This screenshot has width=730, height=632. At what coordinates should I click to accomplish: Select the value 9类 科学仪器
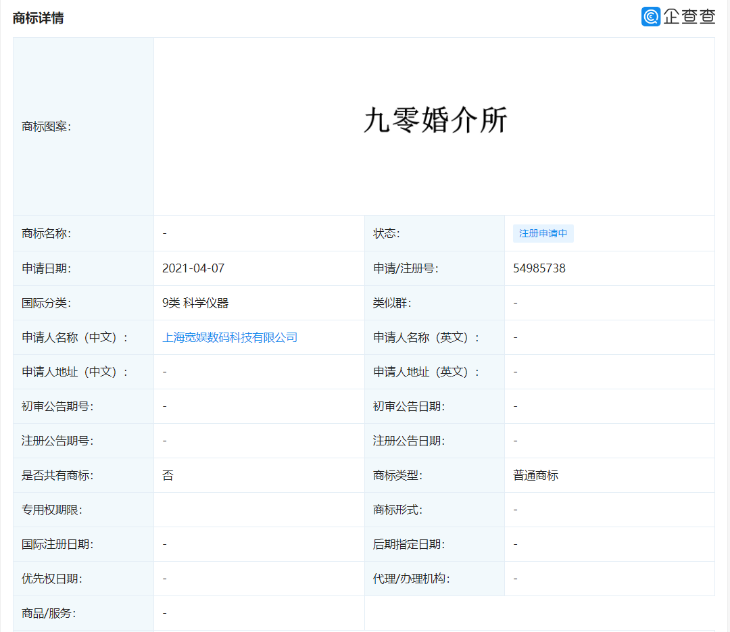coord(195,303)
